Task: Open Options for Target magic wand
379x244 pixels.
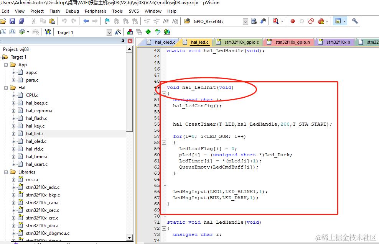Action: click(x=118, y=32)
